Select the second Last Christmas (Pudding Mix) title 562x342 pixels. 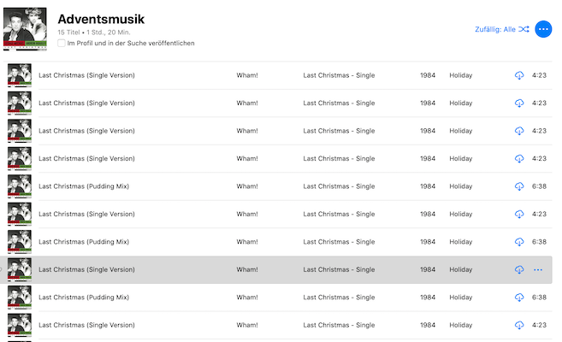coord(84,242)
